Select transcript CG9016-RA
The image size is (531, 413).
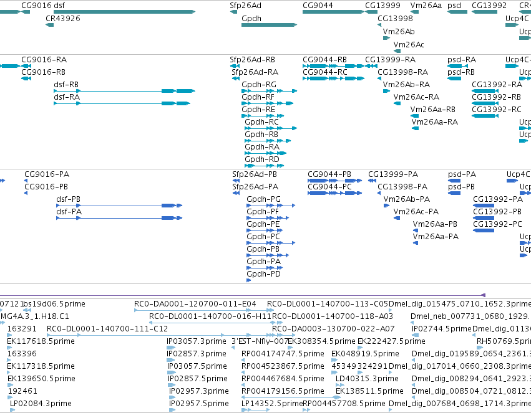(x=26, y=66)
